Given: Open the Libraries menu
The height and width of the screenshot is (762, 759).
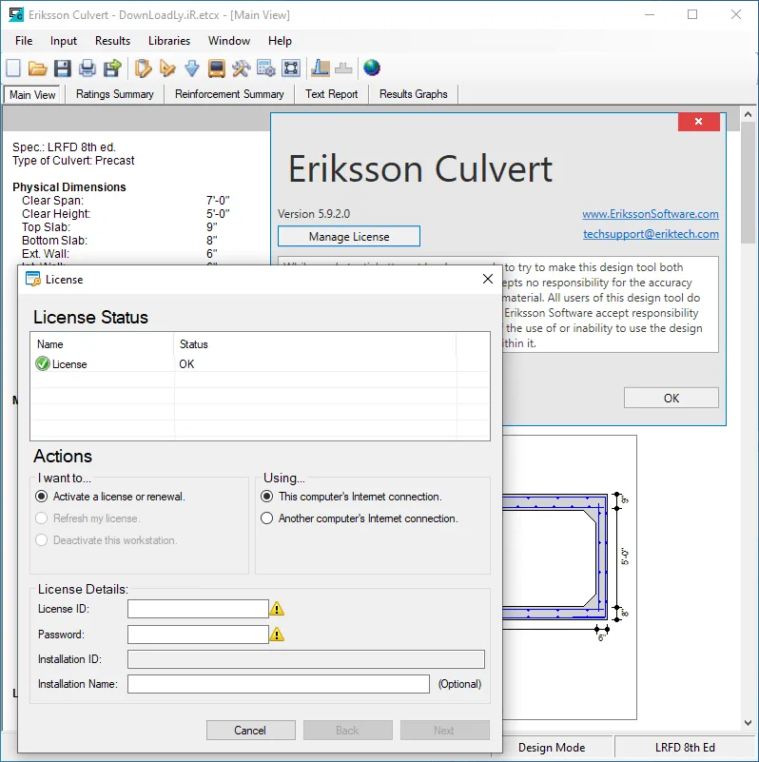Looking at the screenshot, I should 169,41.
